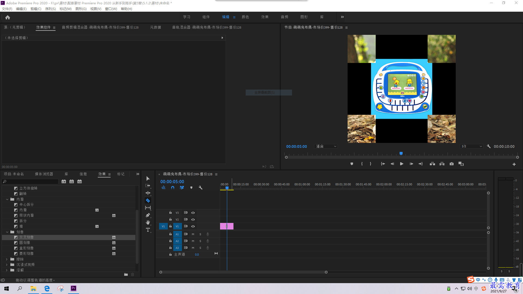Mark In point in program monitor
The height and width of the screenshot is (294, 523).
[x=362, y=164]
